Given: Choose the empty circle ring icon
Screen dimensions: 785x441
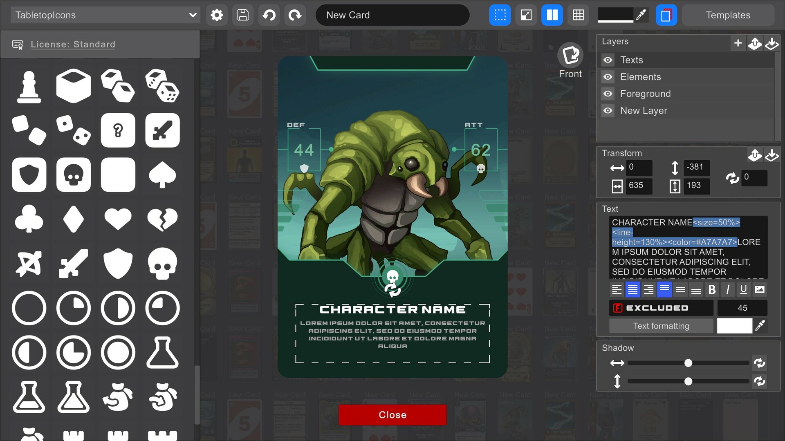Looking at the screenshot, I should pos(29,308).
